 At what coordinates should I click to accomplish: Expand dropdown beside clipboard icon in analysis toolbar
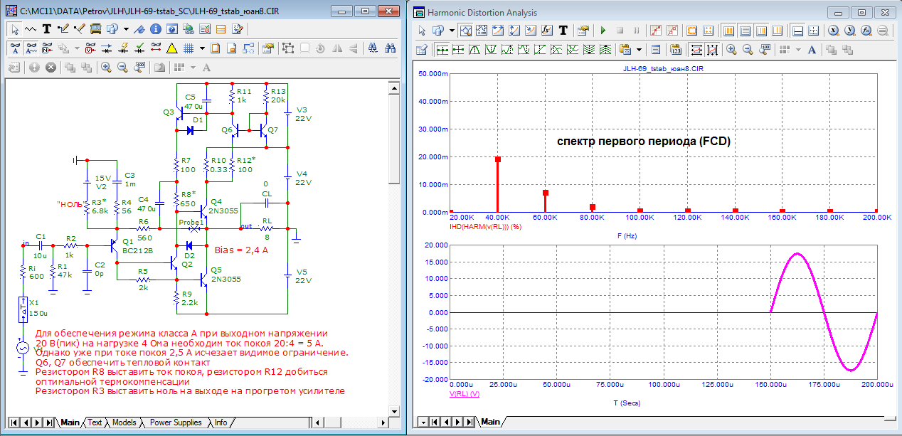638,50
